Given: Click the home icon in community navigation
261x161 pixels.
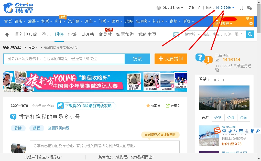Looking at the screenshot, I should (7, 34).
